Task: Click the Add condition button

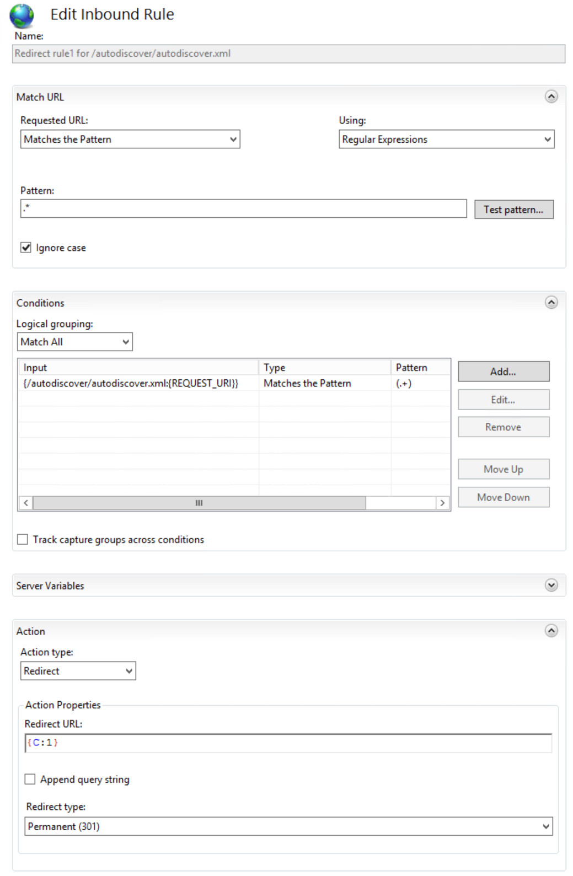Action: pos(503,372)
